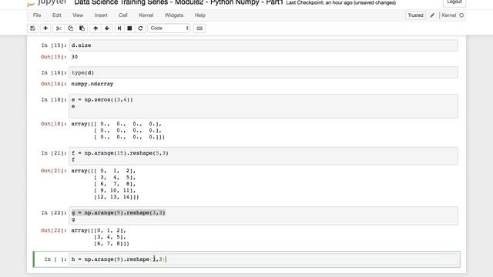Click the kernel idle circle indicator
This screenshot has width=493, height=277.
click(x=461, y=15)
